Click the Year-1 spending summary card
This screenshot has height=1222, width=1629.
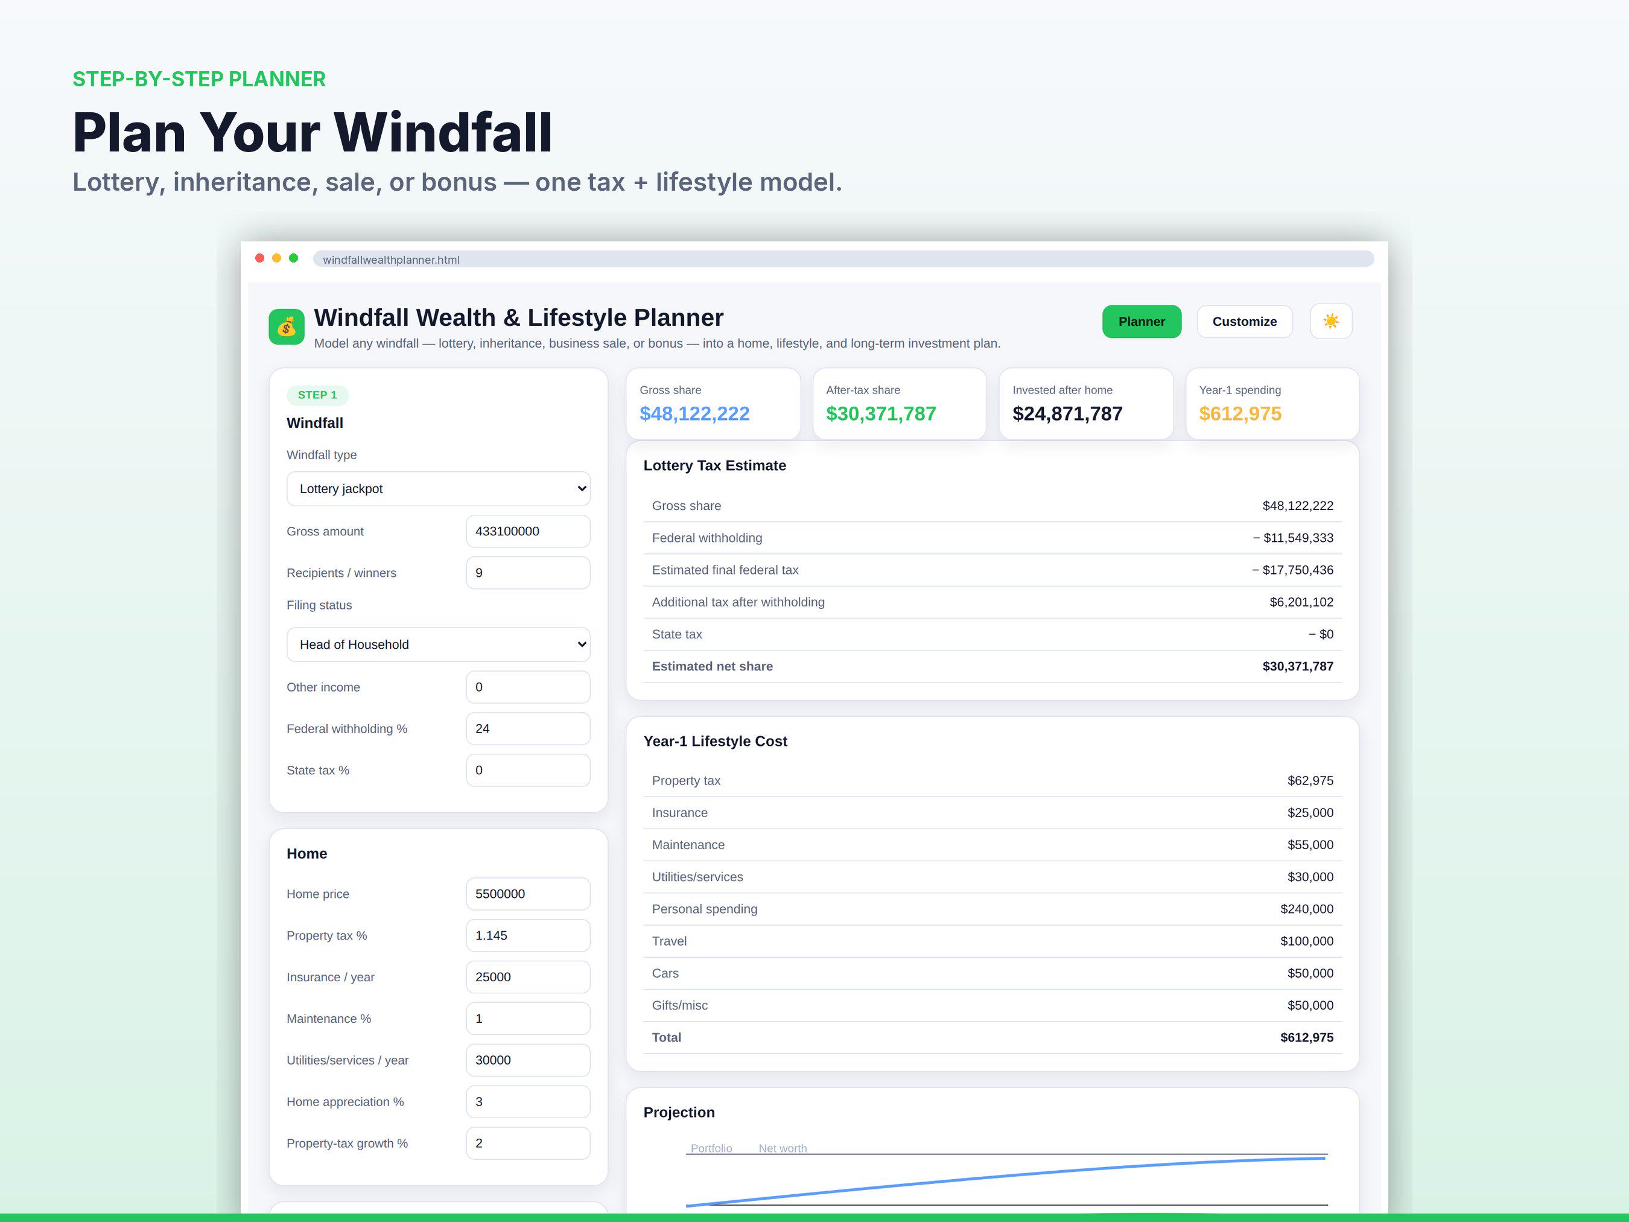click(x=1272, y=404)
